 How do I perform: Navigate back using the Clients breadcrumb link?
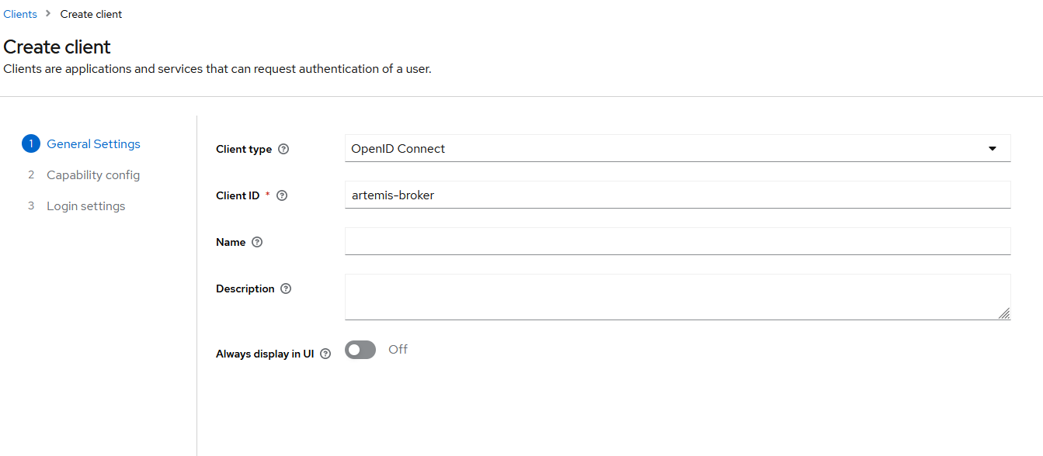pos(20,13)
